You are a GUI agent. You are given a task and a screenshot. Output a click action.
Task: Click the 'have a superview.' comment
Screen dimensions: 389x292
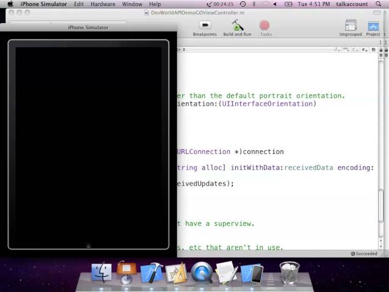220,223
